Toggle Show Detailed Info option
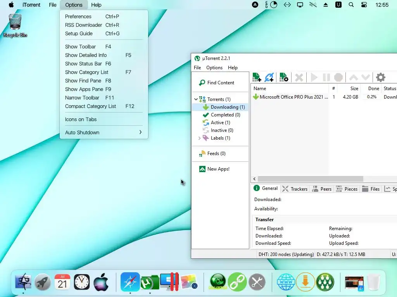 tap(104, 55)
